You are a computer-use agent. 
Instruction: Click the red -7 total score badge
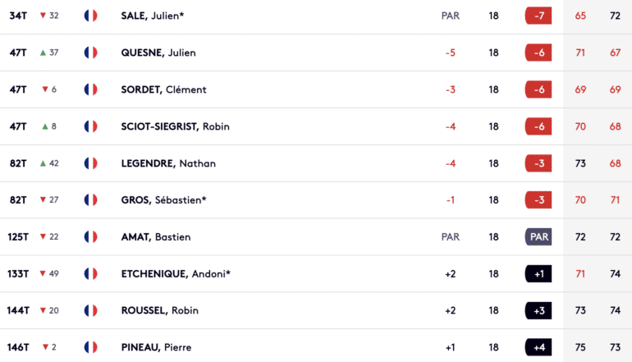pyautogui.click(x=538, y=16)
